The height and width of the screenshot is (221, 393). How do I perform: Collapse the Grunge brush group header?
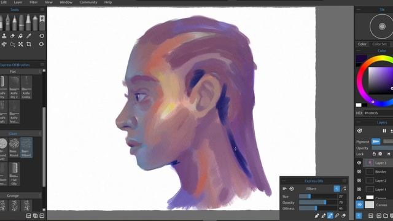tap(20, 196)
